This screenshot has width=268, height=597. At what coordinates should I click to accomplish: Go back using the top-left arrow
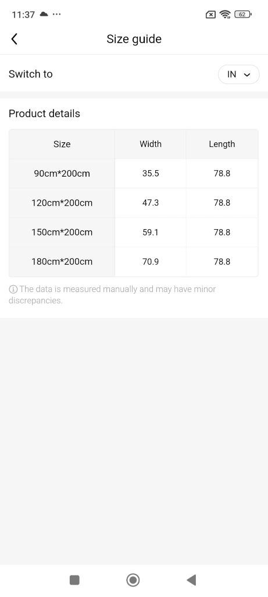15,39
